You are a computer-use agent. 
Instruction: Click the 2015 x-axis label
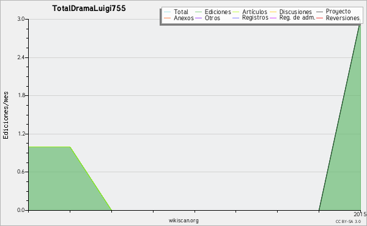(360, 214)
